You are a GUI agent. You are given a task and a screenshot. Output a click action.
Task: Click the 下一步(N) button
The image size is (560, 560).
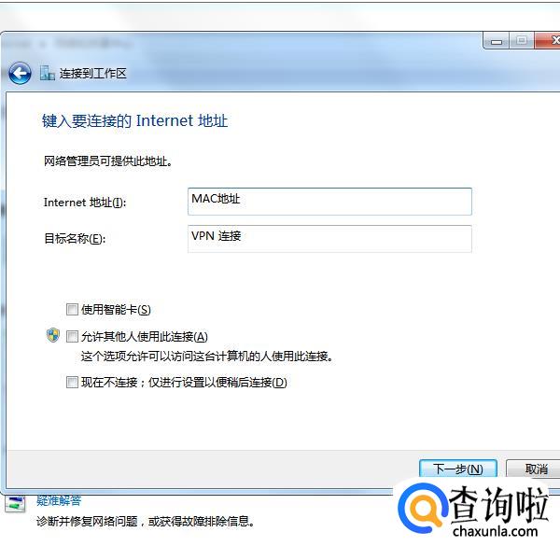pyautogui.click(x=458, y=469)
